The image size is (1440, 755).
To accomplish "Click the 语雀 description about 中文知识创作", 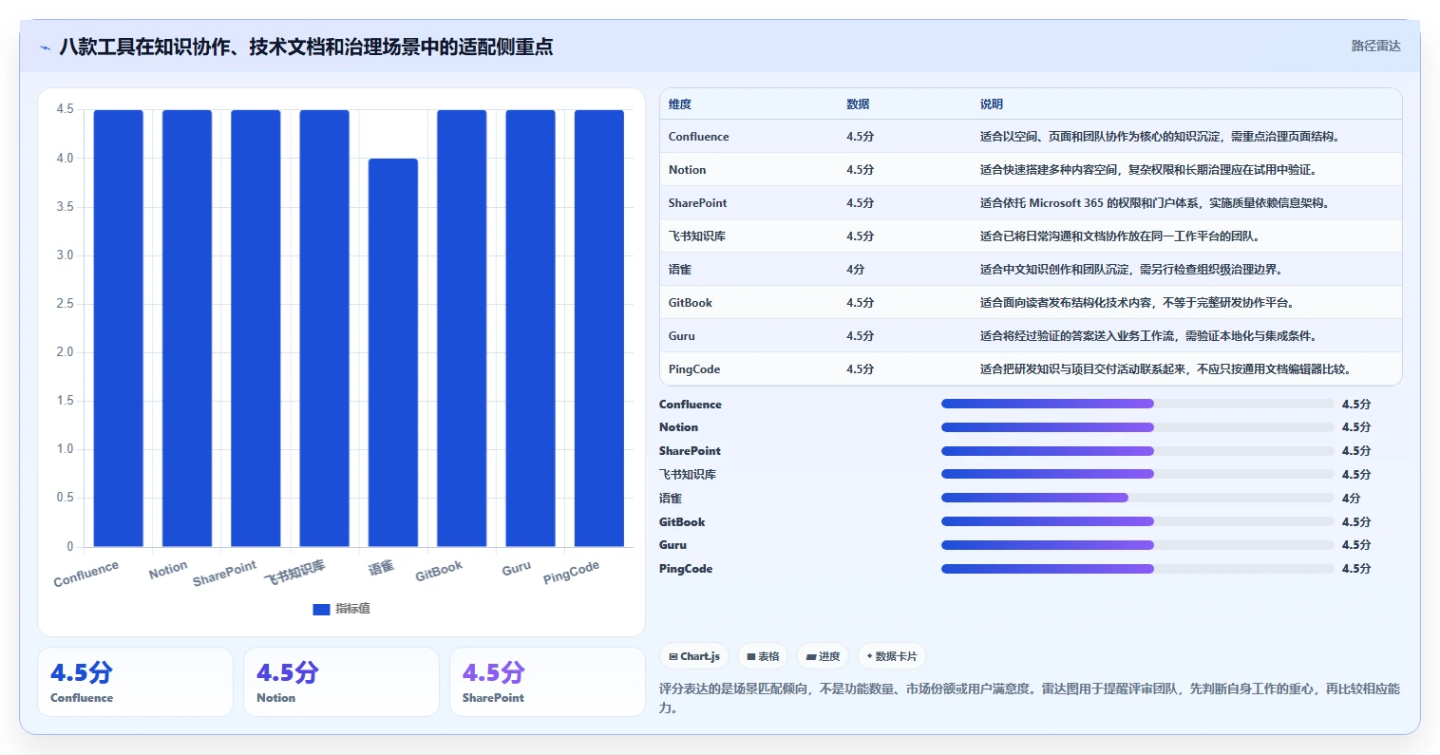I will tap(1132, 270).
